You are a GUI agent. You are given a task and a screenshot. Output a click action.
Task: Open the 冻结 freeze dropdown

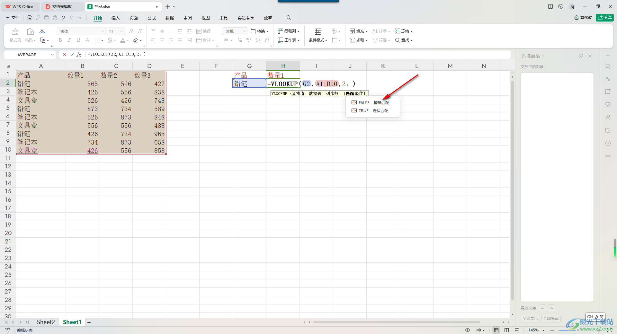tap(404, 31)
